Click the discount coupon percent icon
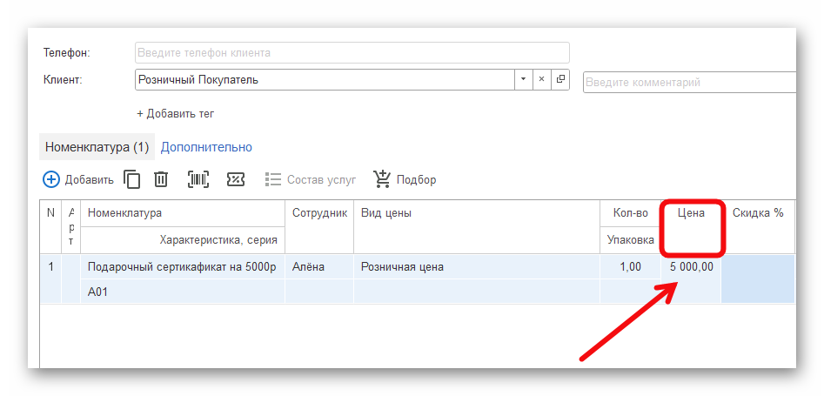824x396 pixels. 235,179
